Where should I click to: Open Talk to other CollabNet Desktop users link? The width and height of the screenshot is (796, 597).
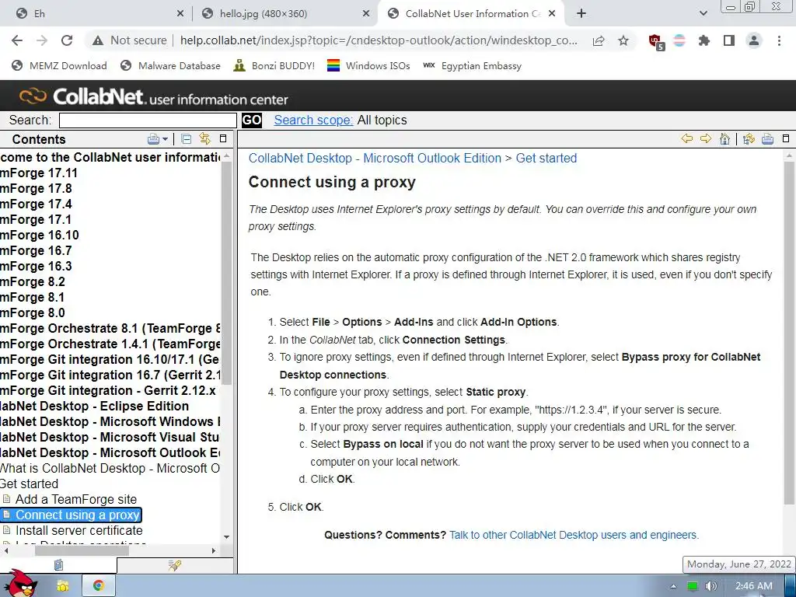click(x=574, y=535)
